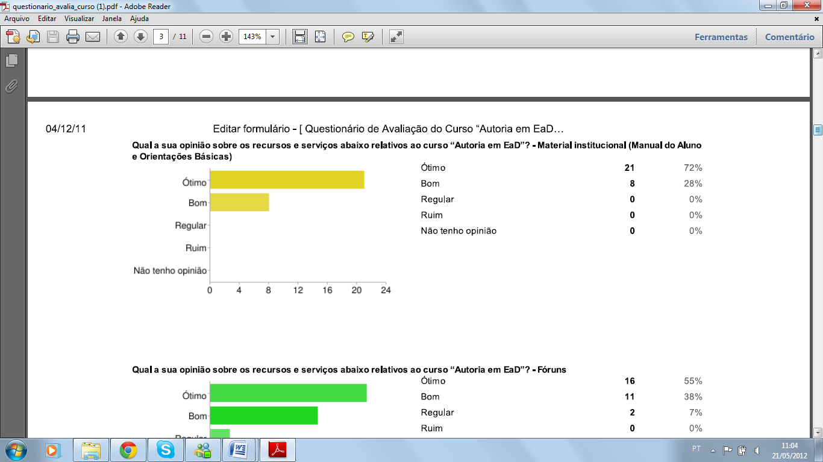Print the document with printer icon
Screen dimensions: 823x462
pyautogui.click(x=73, y=37)
